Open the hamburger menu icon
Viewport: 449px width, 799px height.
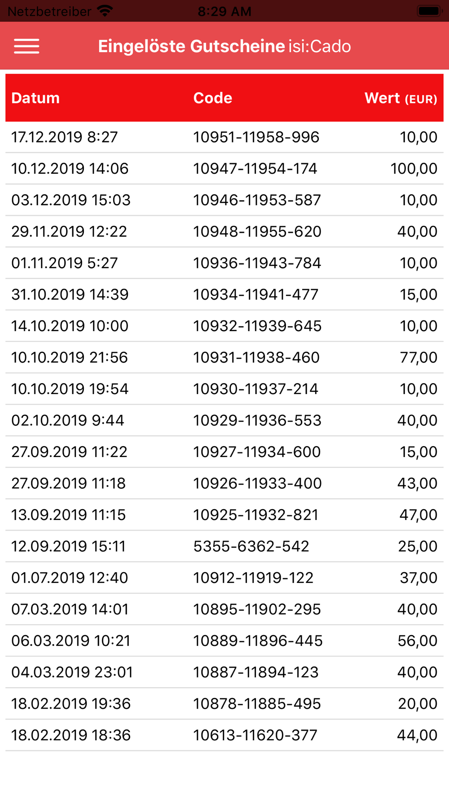(26, 46)
